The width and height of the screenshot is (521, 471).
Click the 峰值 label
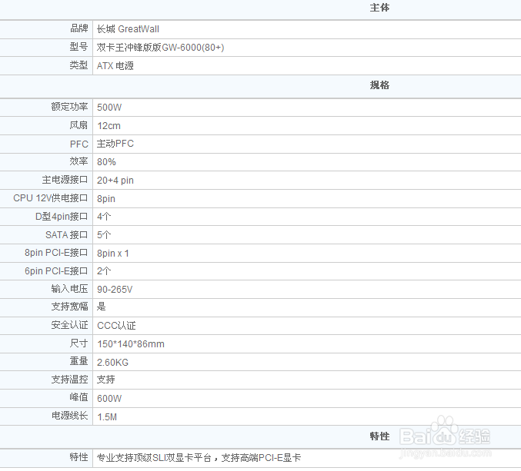[x=78, y=397]
